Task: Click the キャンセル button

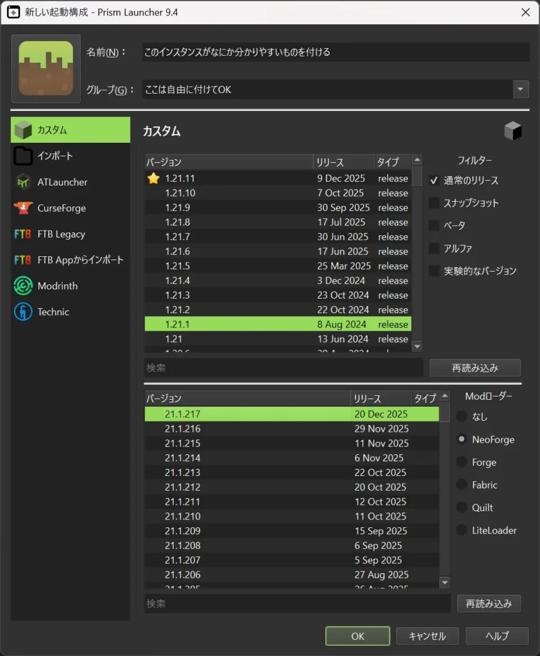Action: pos(427,635)
